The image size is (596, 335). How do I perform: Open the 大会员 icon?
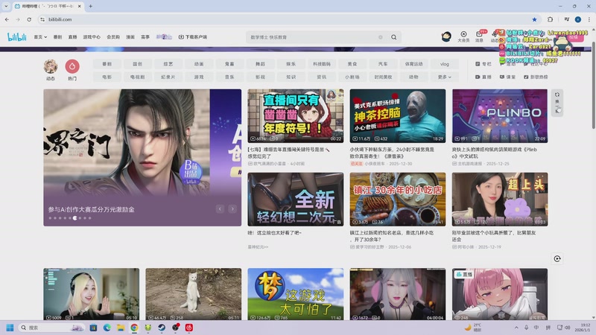463,36
